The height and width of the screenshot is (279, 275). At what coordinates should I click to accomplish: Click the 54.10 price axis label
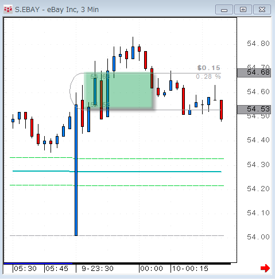[258, 213]
